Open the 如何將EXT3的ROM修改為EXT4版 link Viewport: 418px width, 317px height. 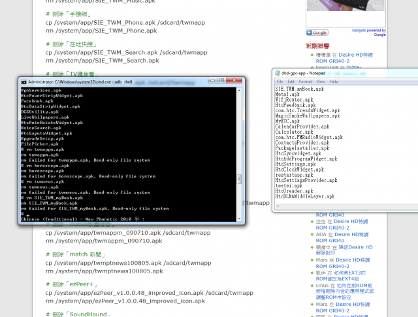pyautogui.click(x=341, y=276)
